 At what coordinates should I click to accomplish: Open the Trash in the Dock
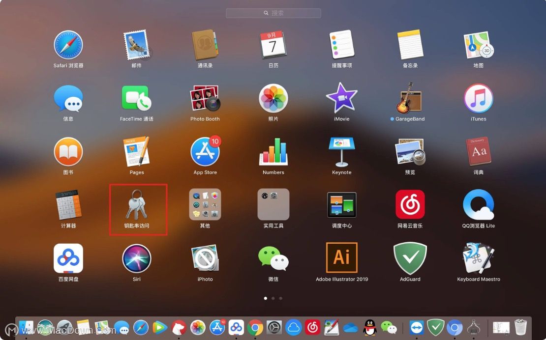pos(520,328)
